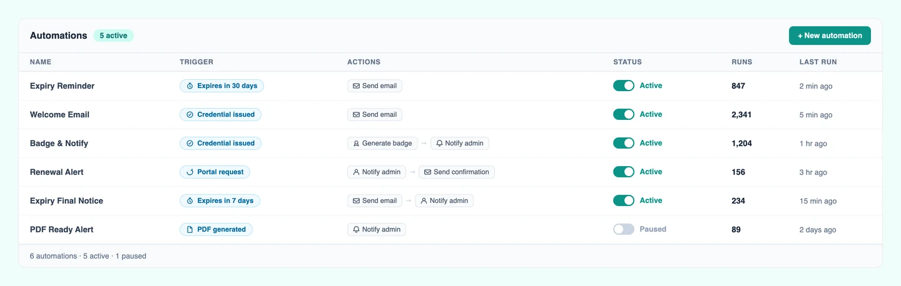Viewport: 901px width, 286px height.
Task: Open the Generate badge action chip
Action: point(382,144)
